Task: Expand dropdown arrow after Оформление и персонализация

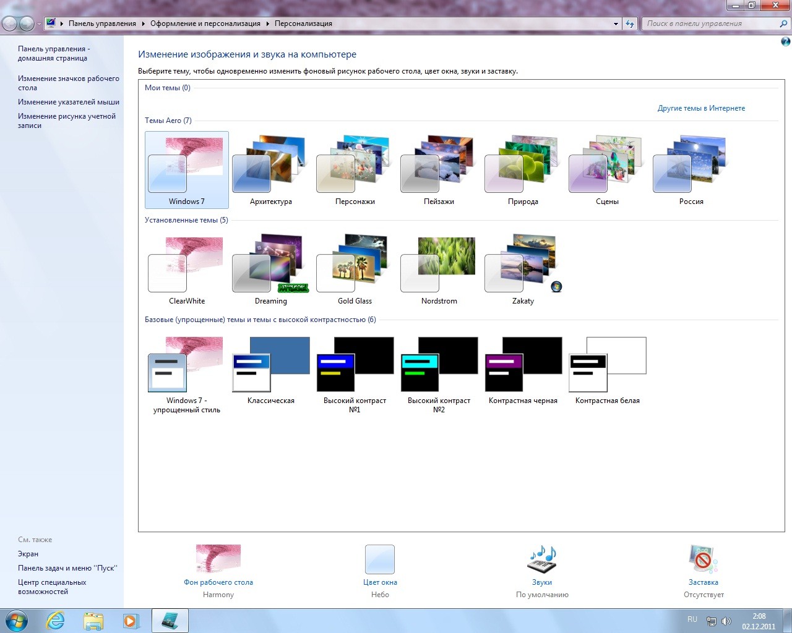Action: 268,23
